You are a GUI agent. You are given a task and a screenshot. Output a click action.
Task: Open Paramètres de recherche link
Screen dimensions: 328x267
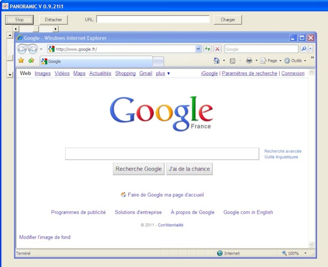[249, 73]
